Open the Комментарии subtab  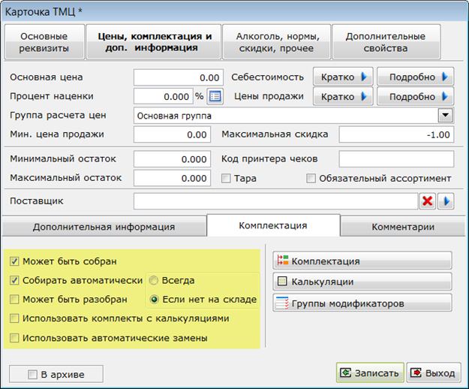[403, 227]
